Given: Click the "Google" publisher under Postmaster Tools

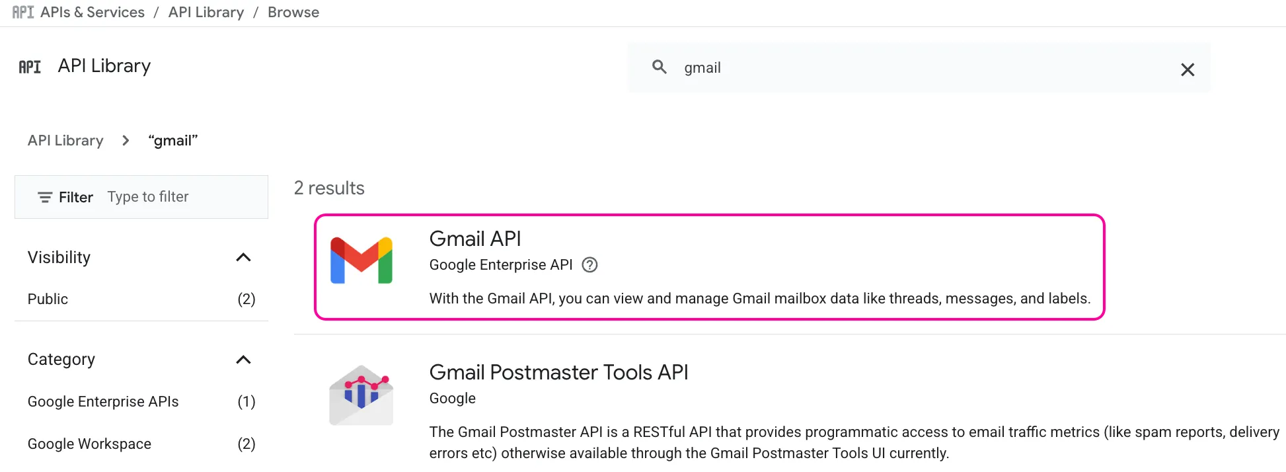Looking at the screenshot, I should pyautogui.click(x=453, y=398).
